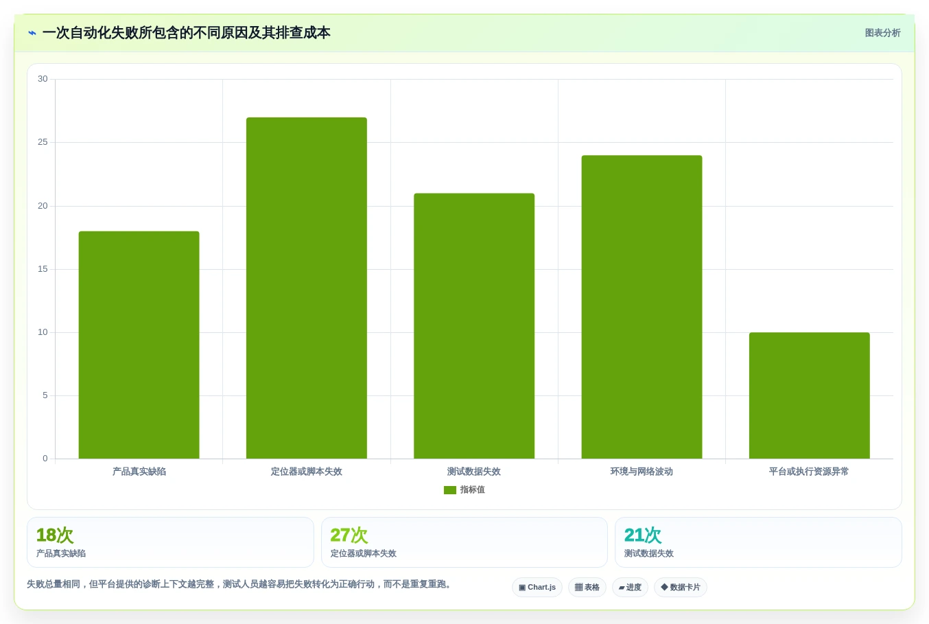Click the x-axis label 平台或执行资源异常
This screenshot has width=929, height=624.
pos(809,472)
